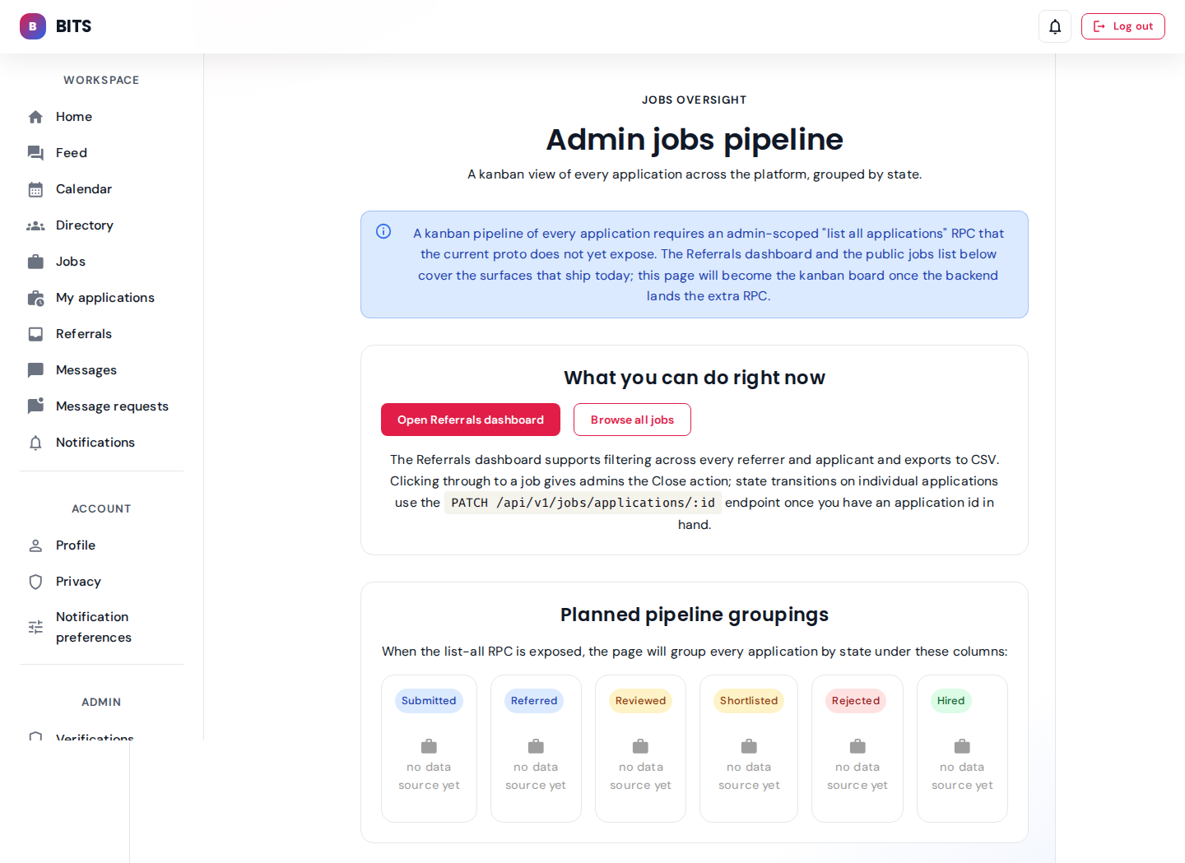Click the BITS logo icon

tap(33, 26)
